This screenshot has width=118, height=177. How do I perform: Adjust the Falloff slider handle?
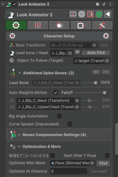104,93
